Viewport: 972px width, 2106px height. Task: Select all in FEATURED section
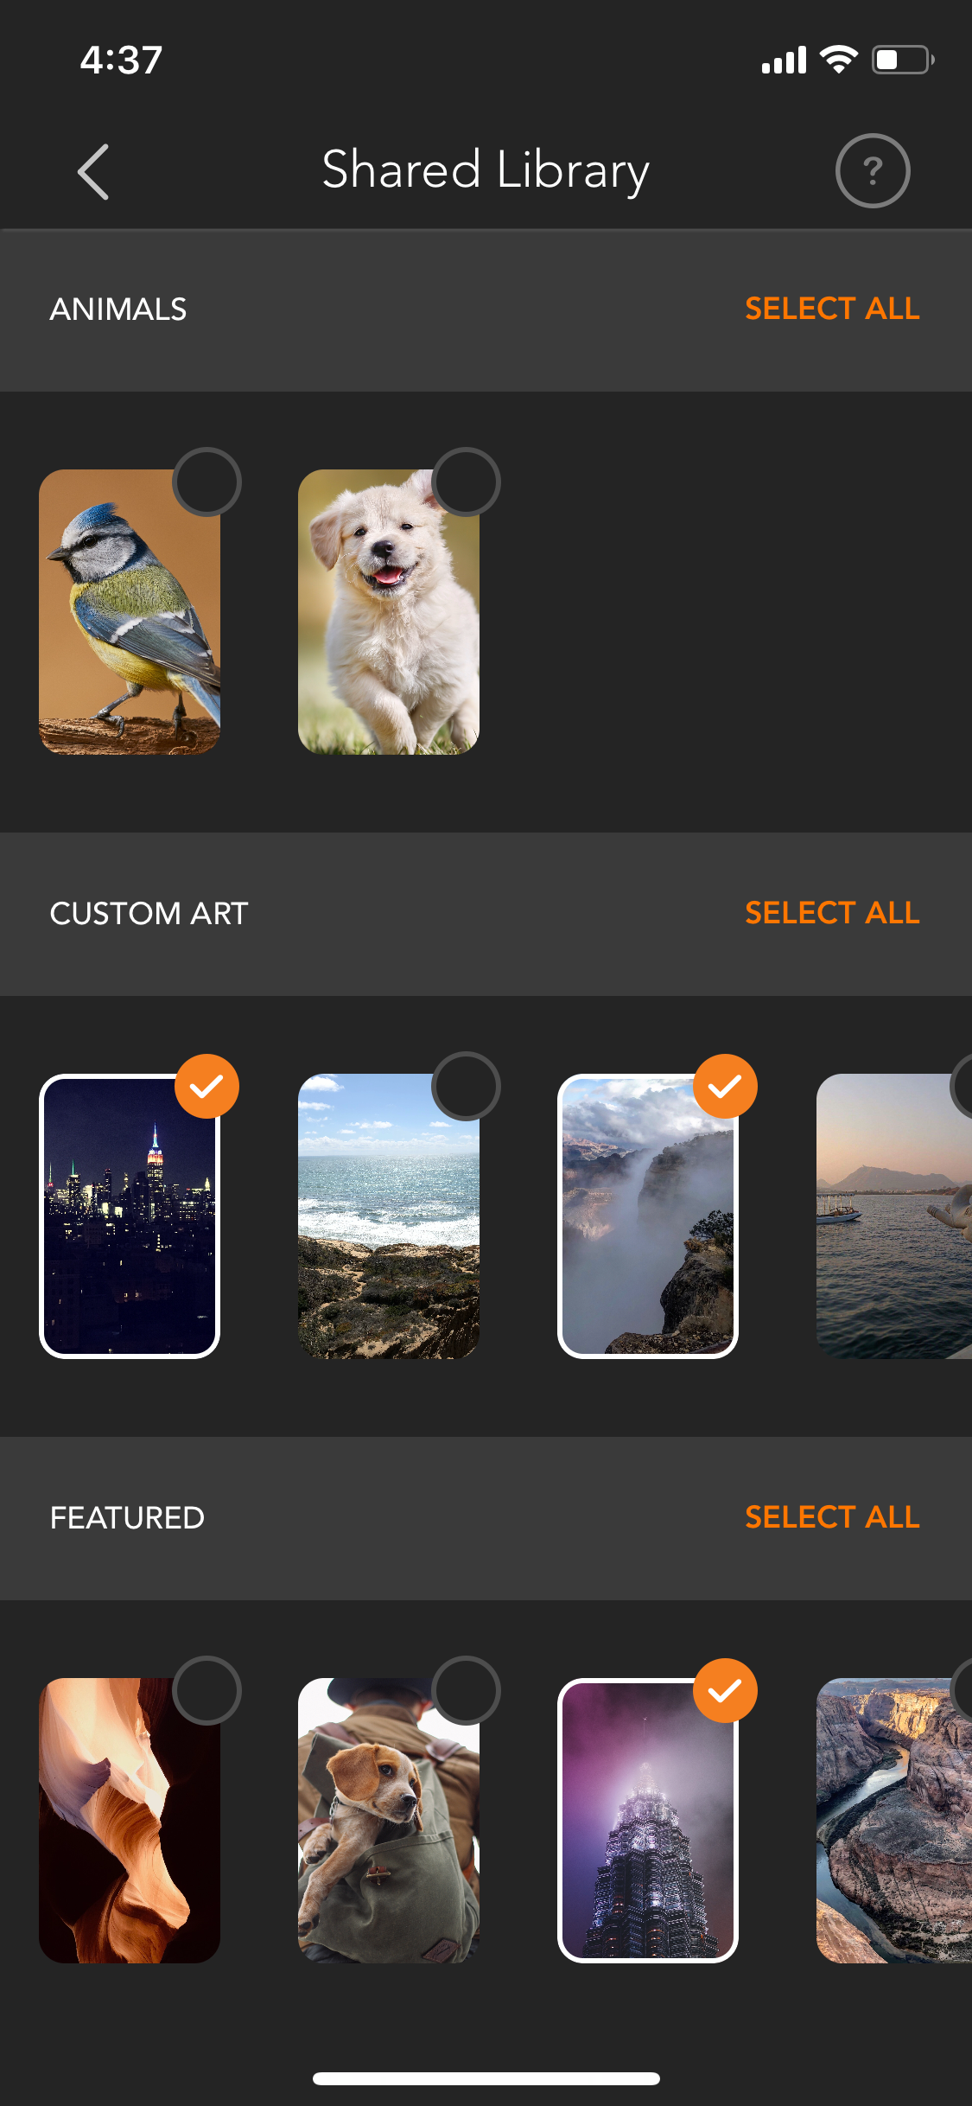tap(832, 1517)
